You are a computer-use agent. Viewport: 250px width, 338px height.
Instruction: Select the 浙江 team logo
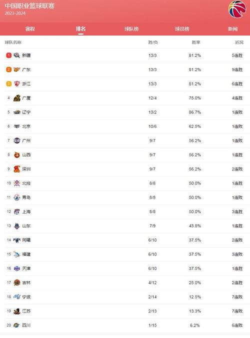tap(16, 84)
